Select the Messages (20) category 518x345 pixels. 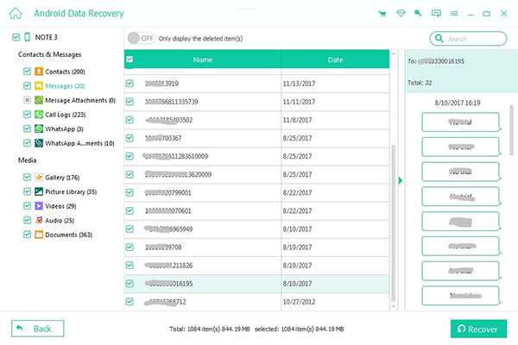tap(65, 86)
